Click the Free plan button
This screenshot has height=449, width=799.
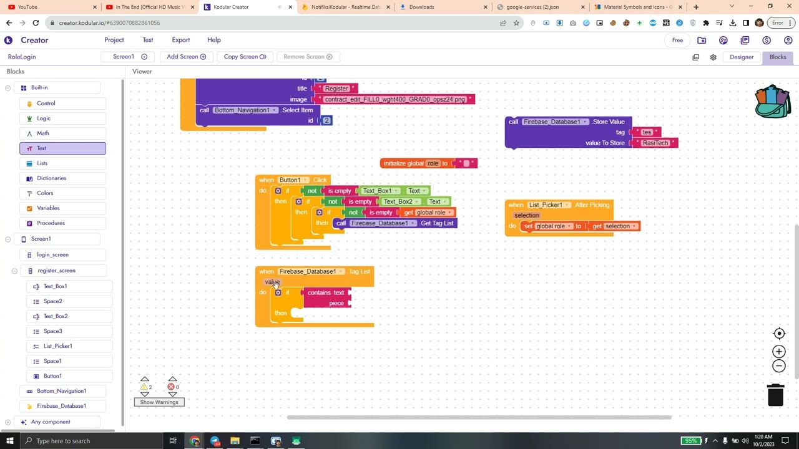pos(677,40)
